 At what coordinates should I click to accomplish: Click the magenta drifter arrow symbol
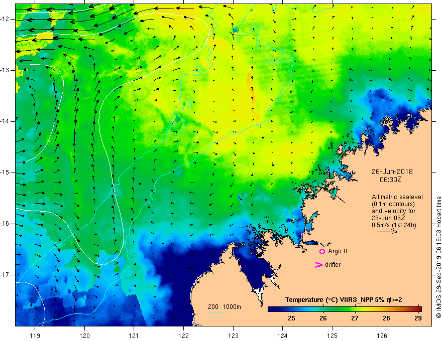tap(319, 265)
